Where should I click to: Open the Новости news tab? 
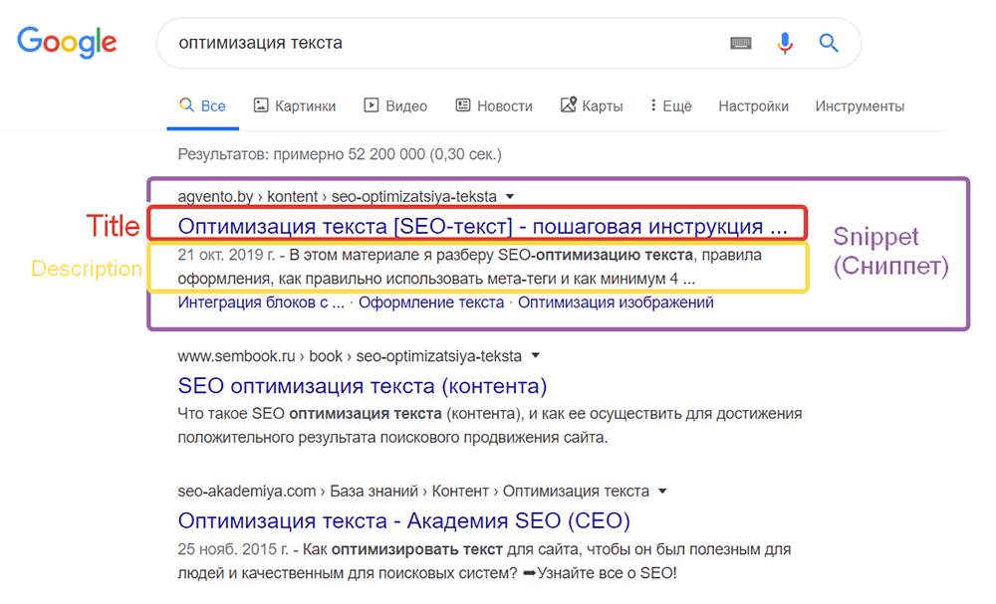pyautogui.click(x=494, y=105)
